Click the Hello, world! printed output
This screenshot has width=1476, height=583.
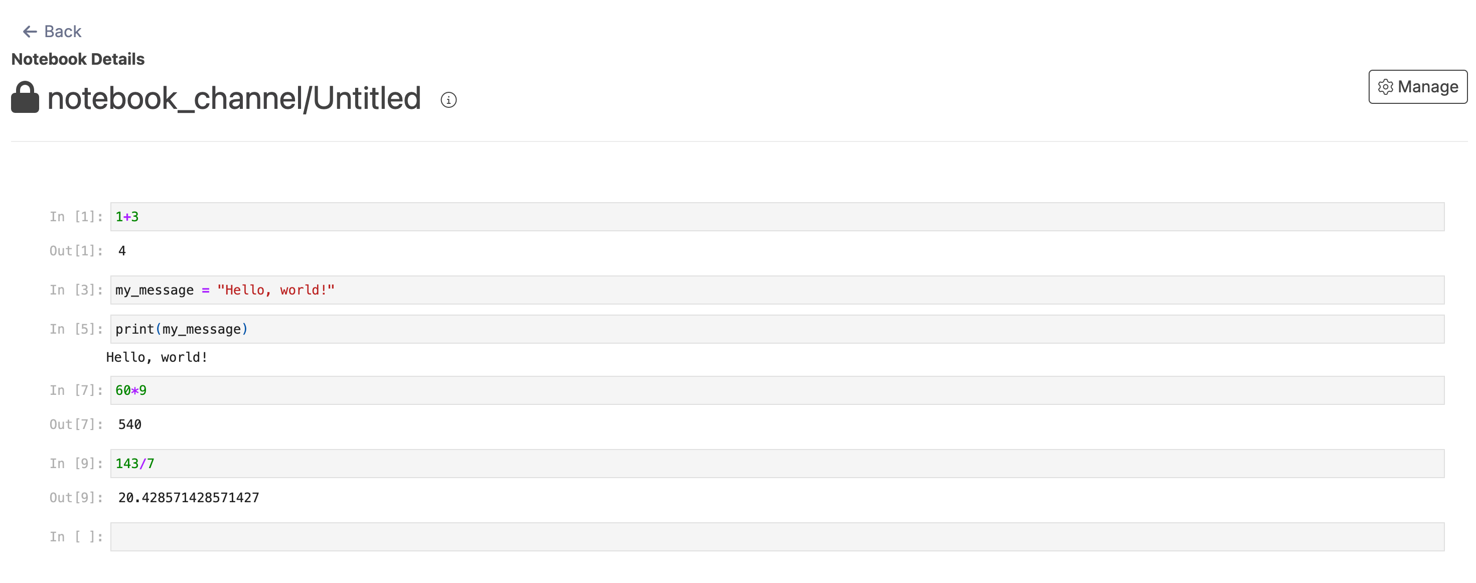click(157, 358)
